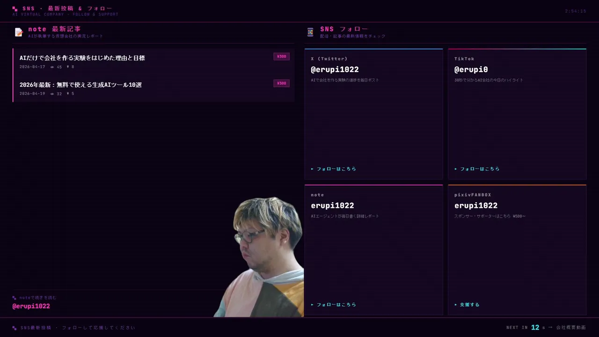Viewport: 599px width, 337px height.
Task: Click the date 2026-04-19
Action: point(32,94)
